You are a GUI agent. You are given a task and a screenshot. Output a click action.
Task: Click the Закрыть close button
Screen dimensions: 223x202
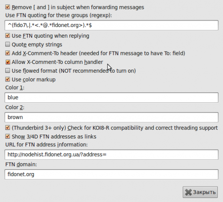(200, 192)
